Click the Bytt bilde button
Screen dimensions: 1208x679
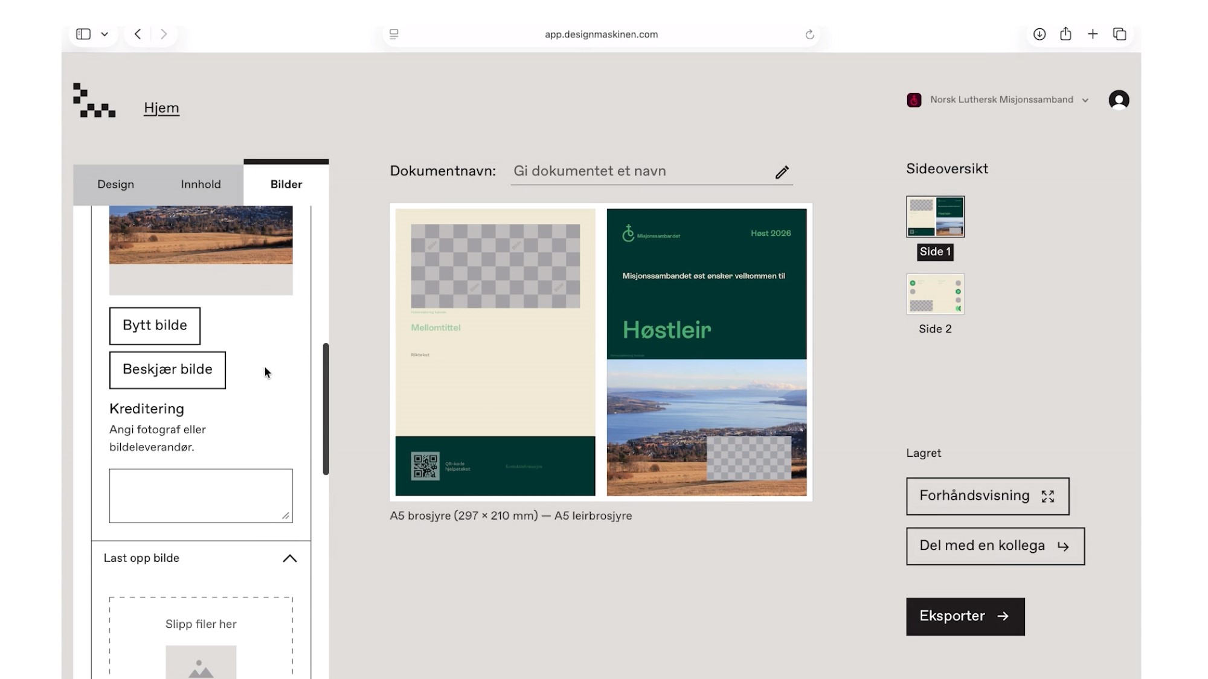155,325
